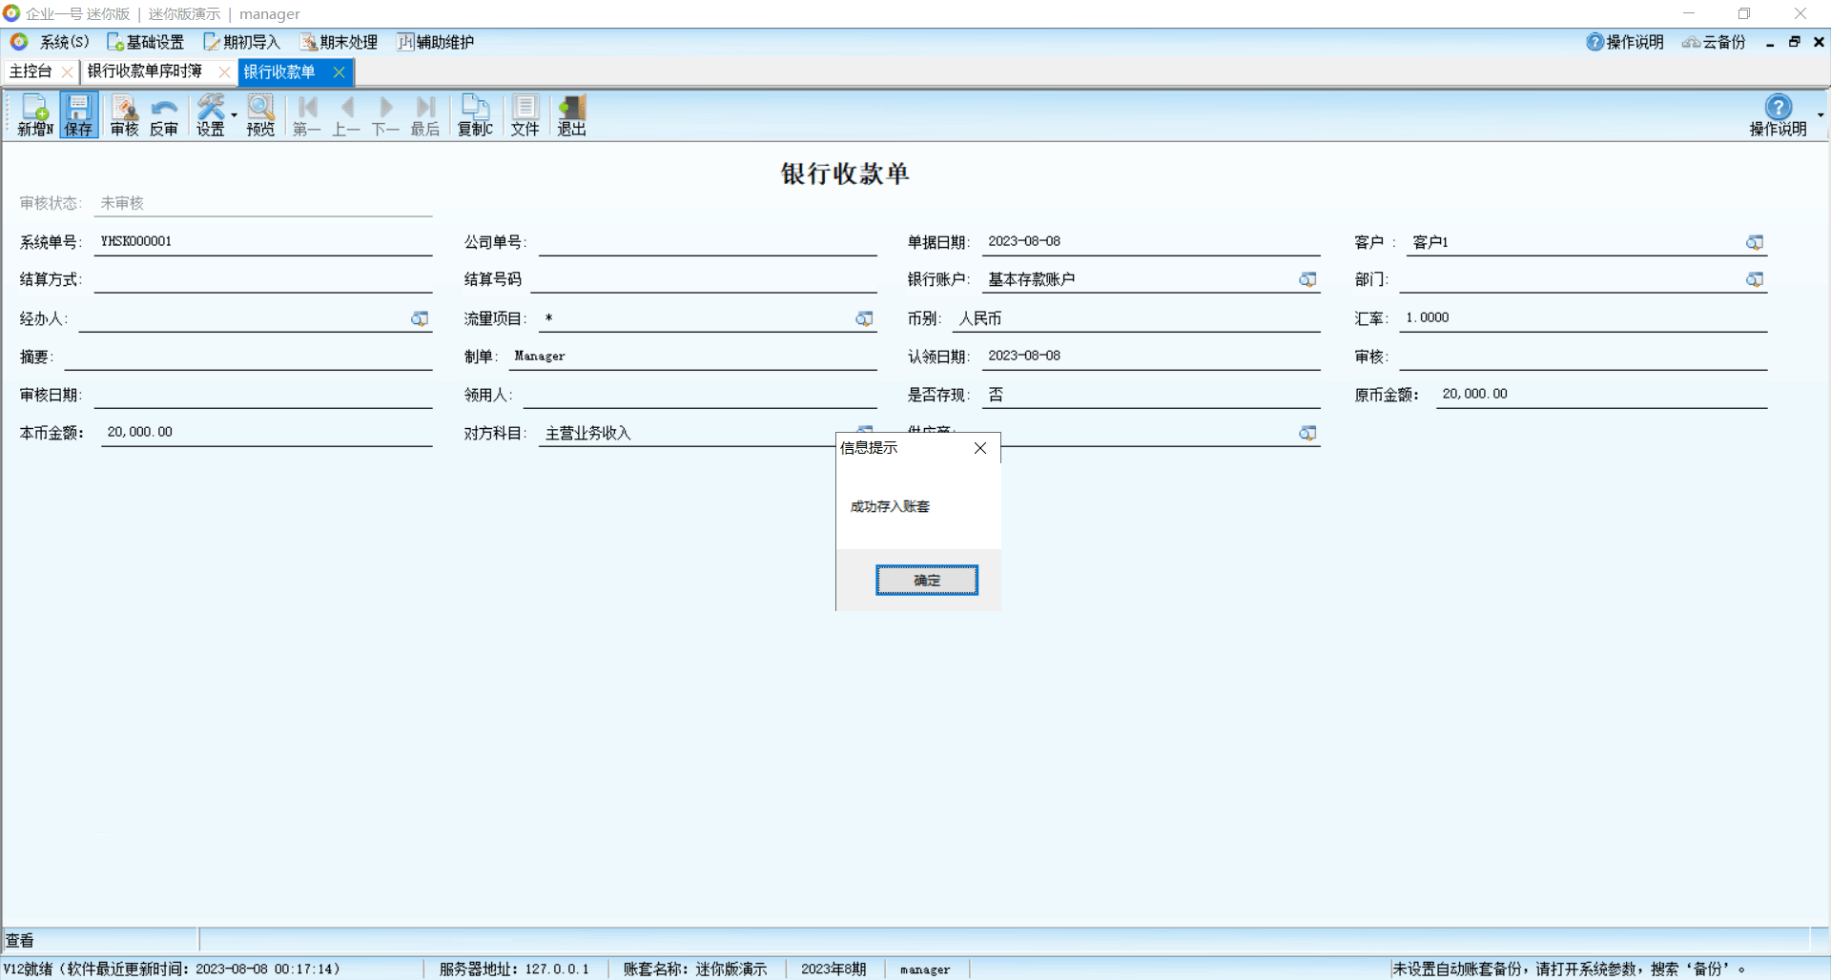Click the 复制 (Copy) toolbar icon
Image resolution: width=1831 pixels, height=980 pixels.
coord(475,115)
